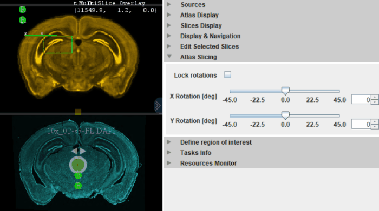Click the lower green R icon above atlas
This screenshot has width=379, height=211.
point(22,20)
